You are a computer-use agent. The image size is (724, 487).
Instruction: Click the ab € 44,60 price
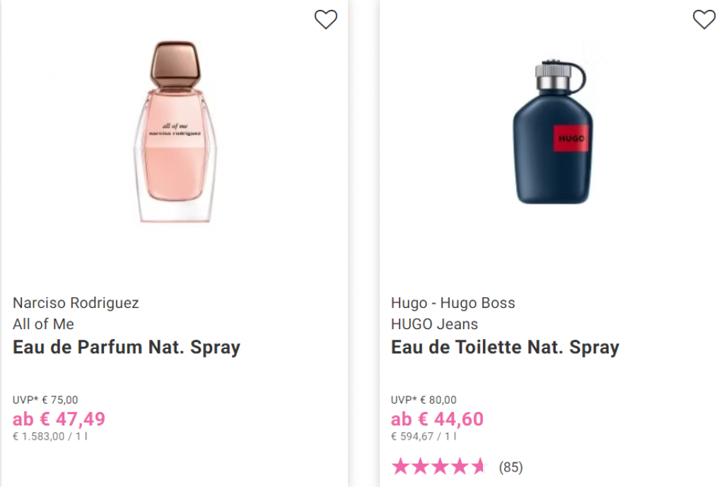(437, 419)
